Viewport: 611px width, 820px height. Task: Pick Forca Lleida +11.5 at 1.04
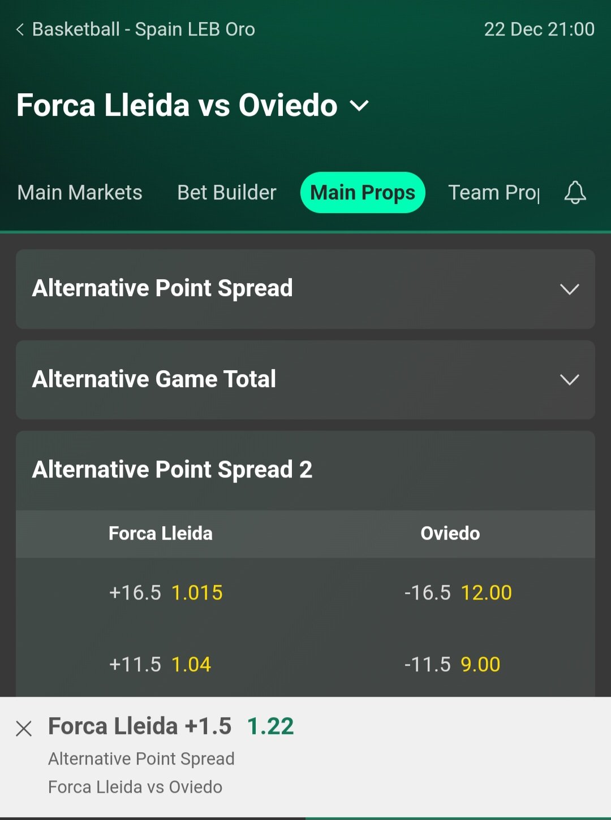tap(160, 665)
